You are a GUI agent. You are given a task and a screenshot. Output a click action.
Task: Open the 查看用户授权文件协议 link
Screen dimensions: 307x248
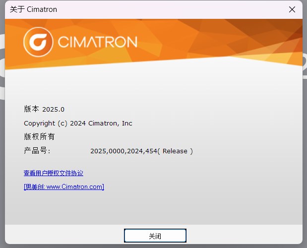click(x=54, y=173)
